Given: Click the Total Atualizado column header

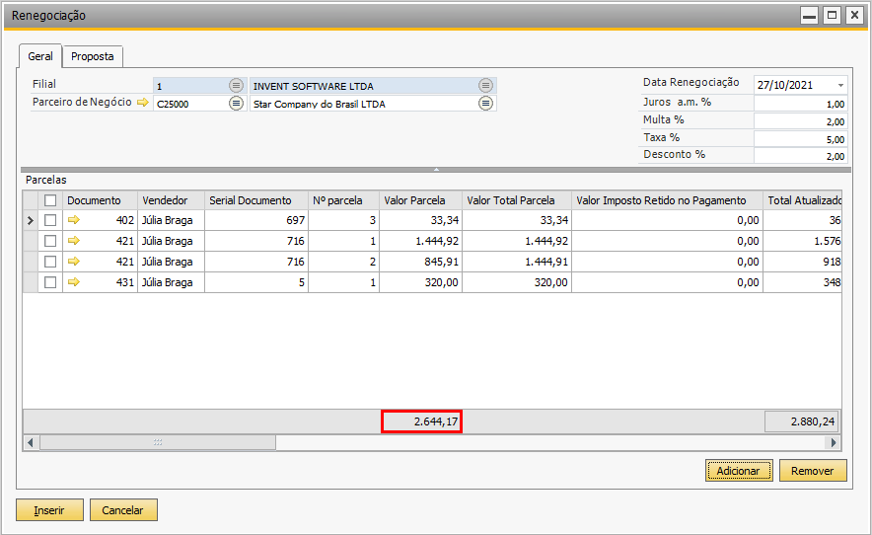Looking at the screenshot, I should coord(802,200).
